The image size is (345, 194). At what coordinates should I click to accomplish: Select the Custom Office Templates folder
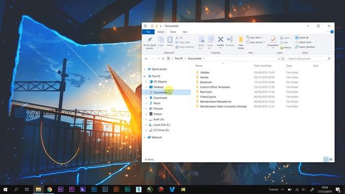215,87
